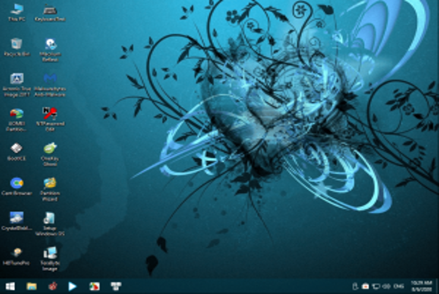
Task: Open File Explorer from the taskbar
Action: point(31,286)
